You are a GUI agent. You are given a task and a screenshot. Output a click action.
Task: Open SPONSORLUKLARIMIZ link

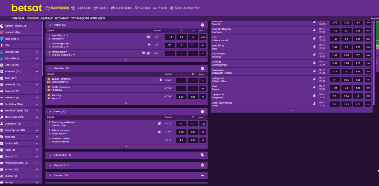(x=40, y=18)
